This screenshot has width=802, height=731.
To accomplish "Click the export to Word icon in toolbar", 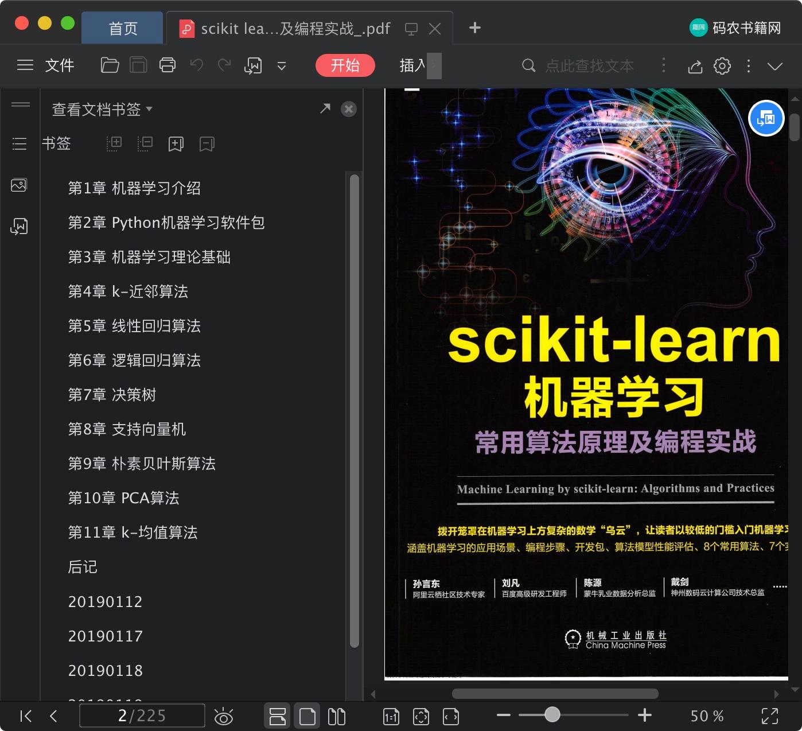I will [x=253, y=65].
